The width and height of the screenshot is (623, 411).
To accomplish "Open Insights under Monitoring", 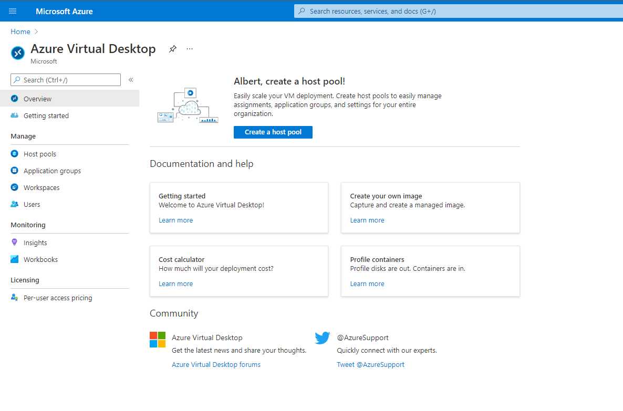I will (x=36, y=243).
